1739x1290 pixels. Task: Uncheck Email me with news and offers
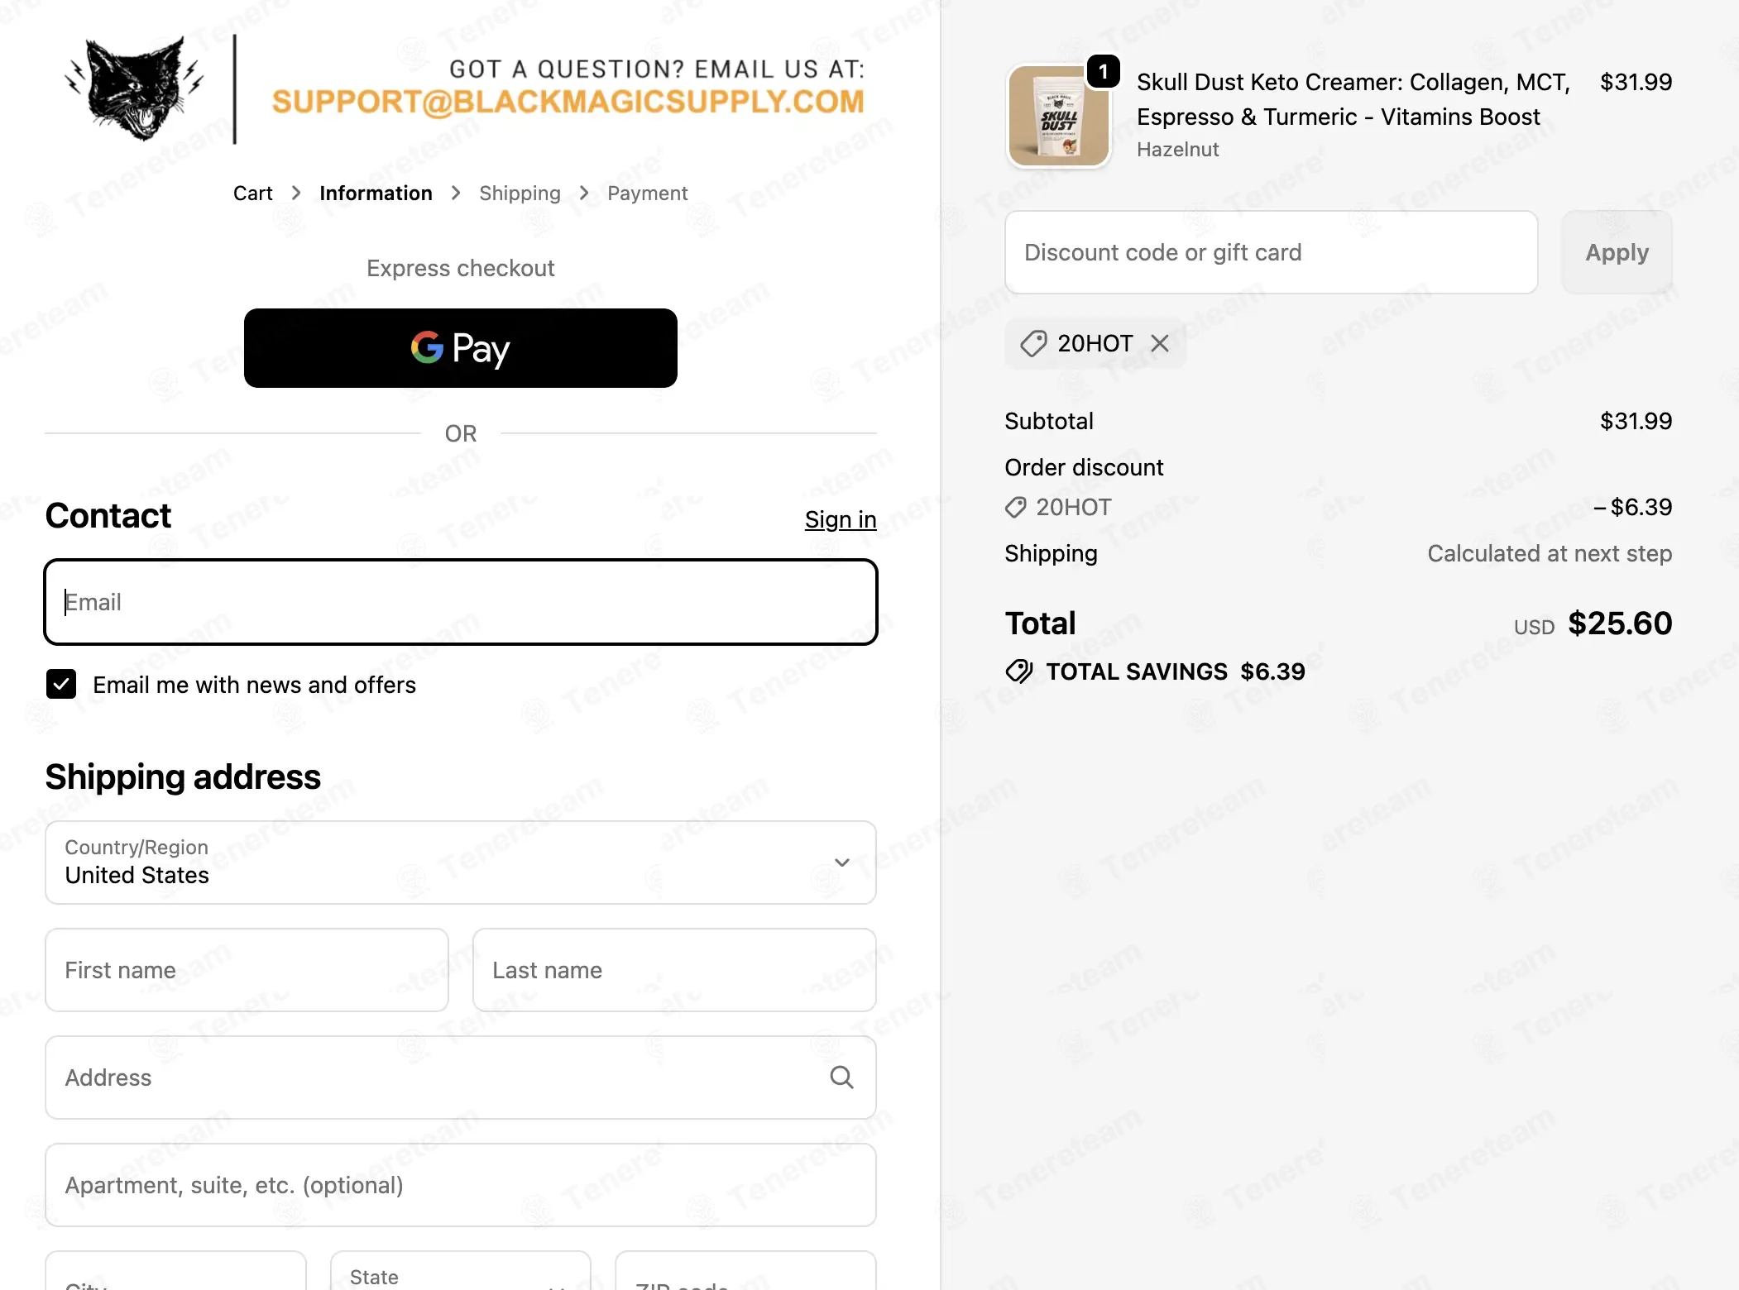61,684
